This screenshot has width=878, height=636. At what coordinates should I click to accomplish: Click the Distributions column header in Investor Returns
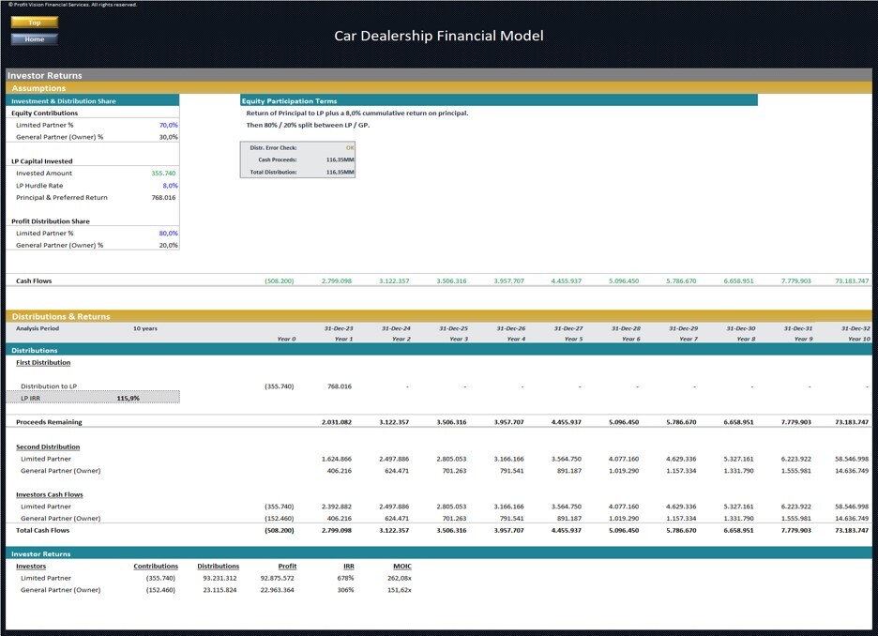pyautogui.click(x=218, y=567)
